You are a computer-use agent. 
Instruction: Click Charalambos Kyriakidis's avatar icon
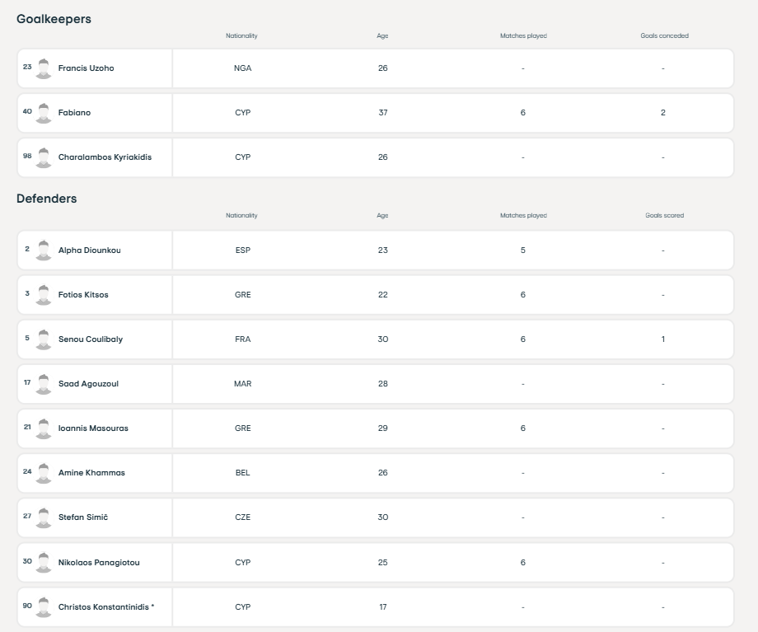coord(44,157)
